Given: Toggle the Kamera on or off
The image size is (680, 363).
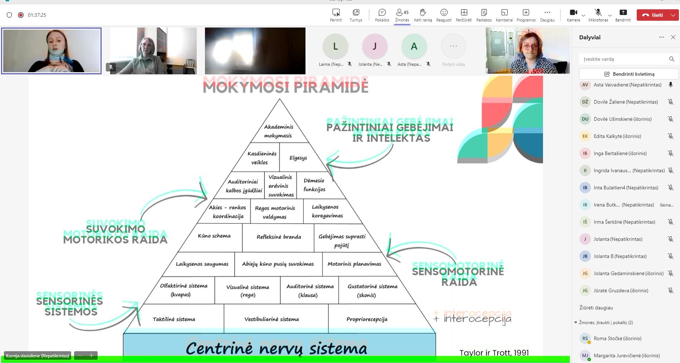Looking at the screenshot, I should point(573,15).
